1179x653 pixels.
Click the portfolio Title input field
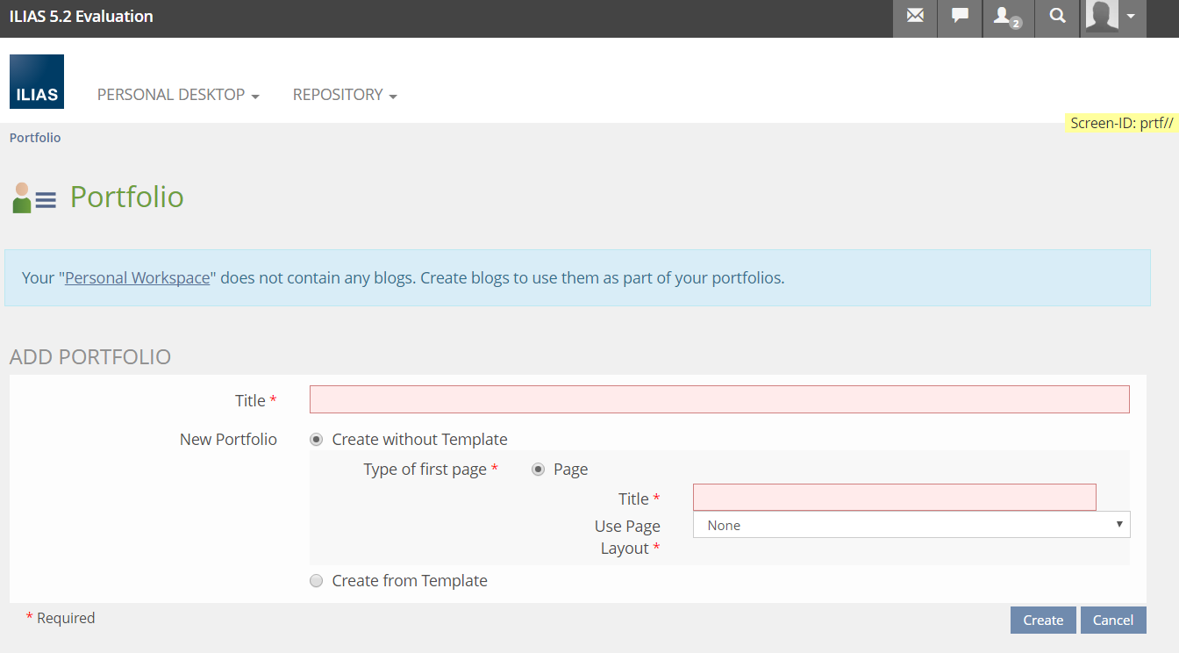tap(719, 400)
